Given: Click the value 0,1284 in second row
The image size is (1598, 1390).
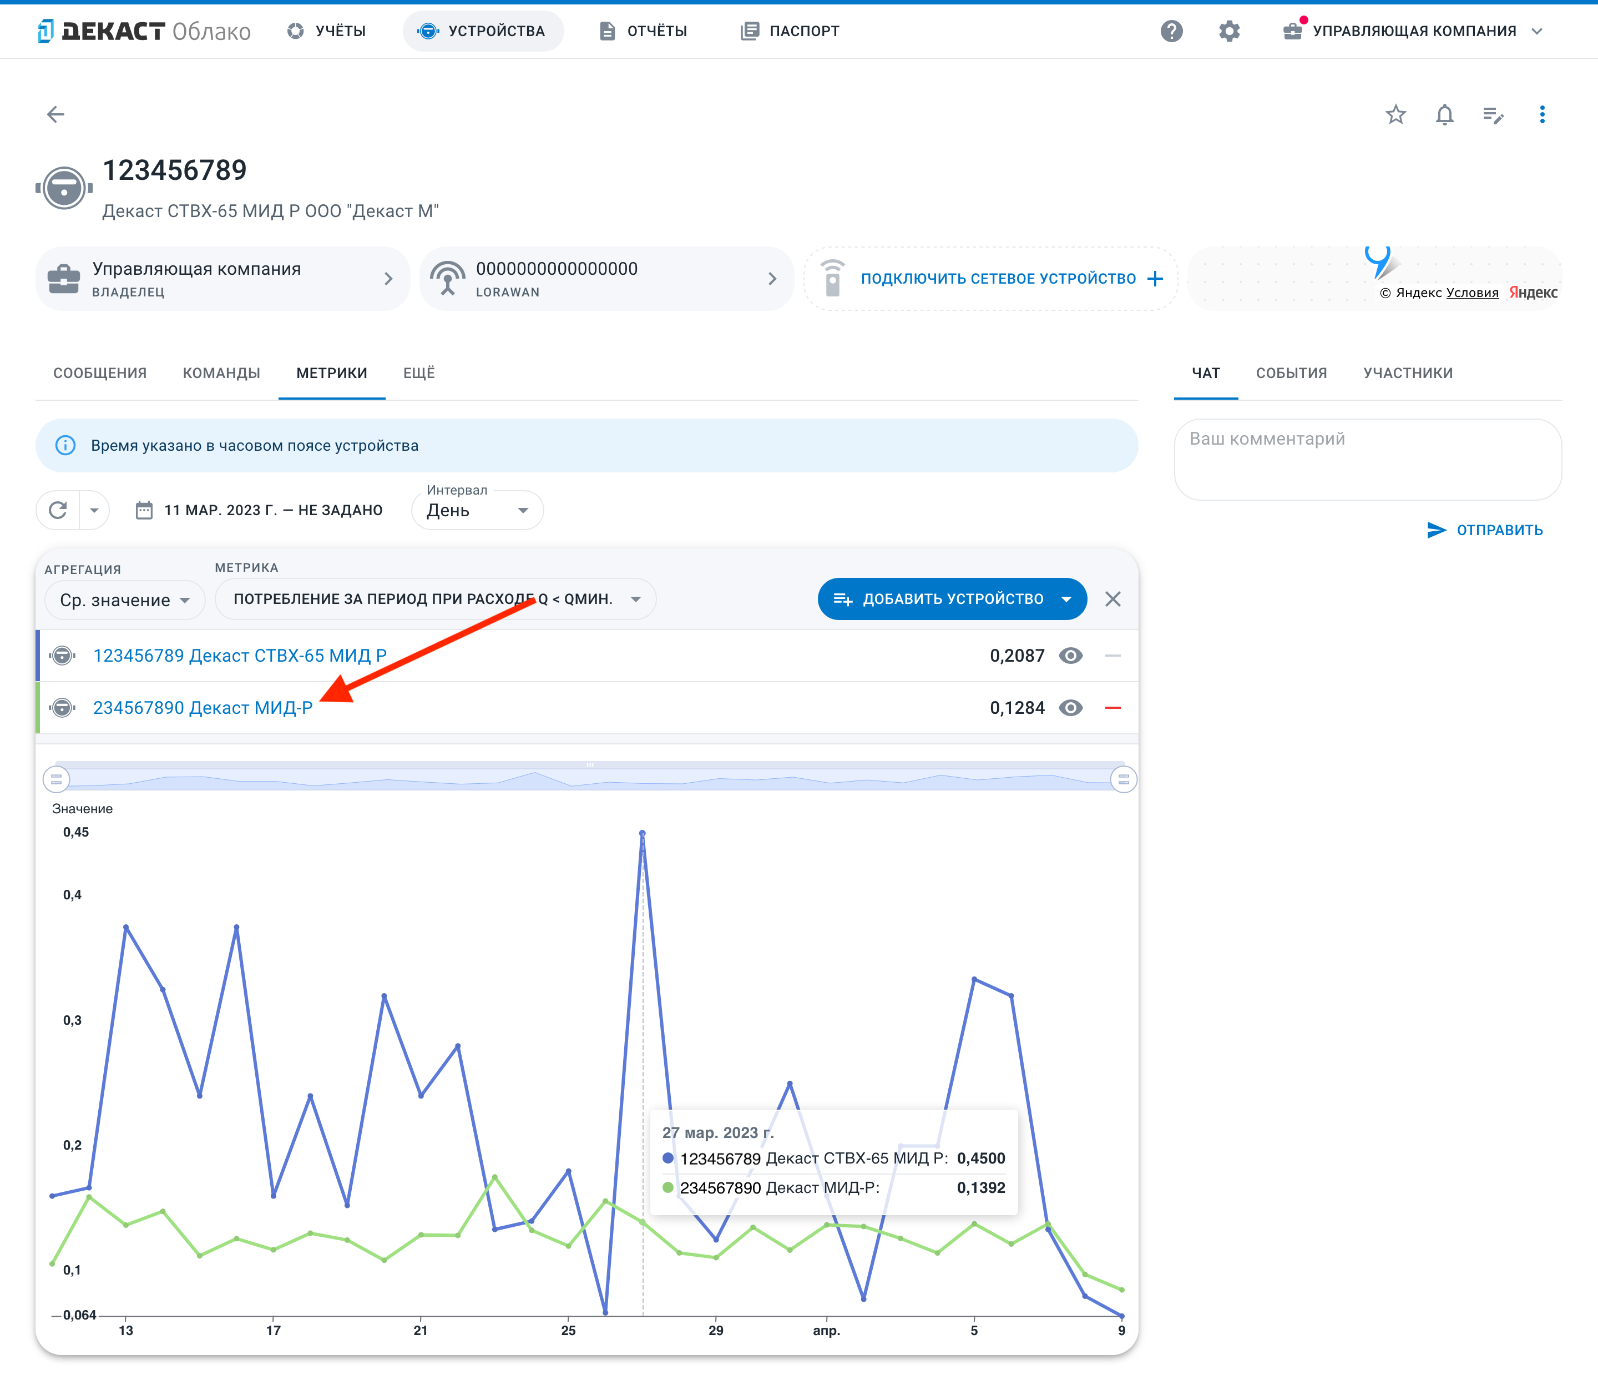Looking at the screenshot, I should (x=1017, y=707).
